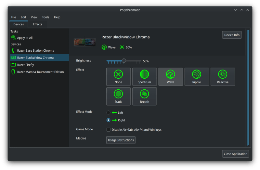260x170 pixels.
Task: Open the View menu
Action: coord(34,17)
